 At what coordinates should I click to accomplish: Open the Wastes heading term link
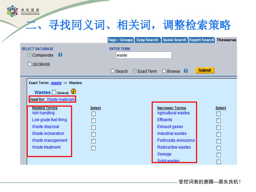pyautogui.click(x=42, y=92)
